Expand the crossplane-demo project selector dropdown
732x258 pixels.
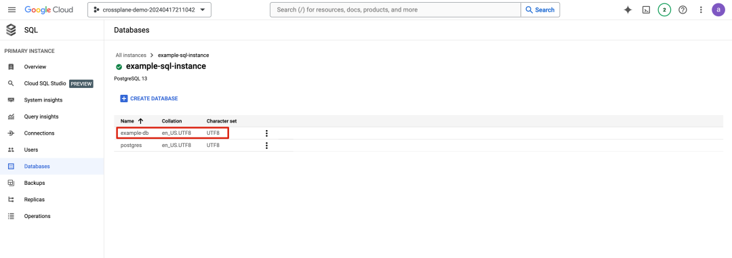click(x=149, y=9)
